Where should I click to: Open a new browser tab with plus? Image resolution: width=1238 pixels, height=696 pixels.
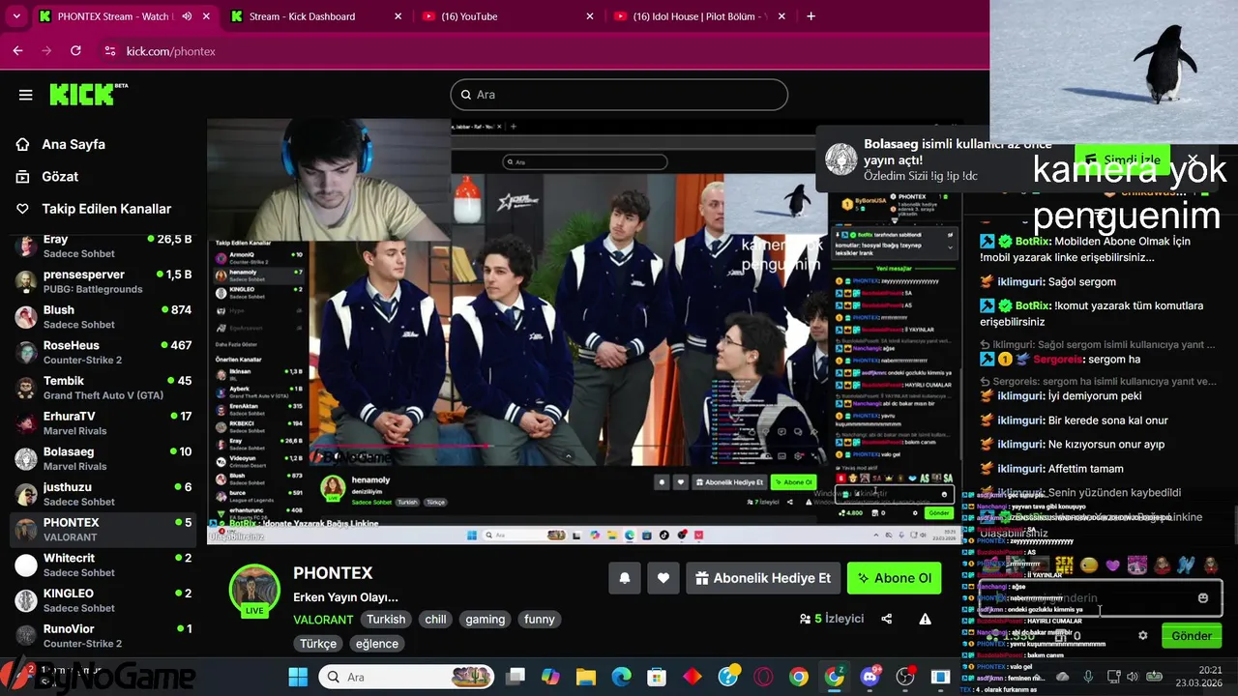pos(811,16)
